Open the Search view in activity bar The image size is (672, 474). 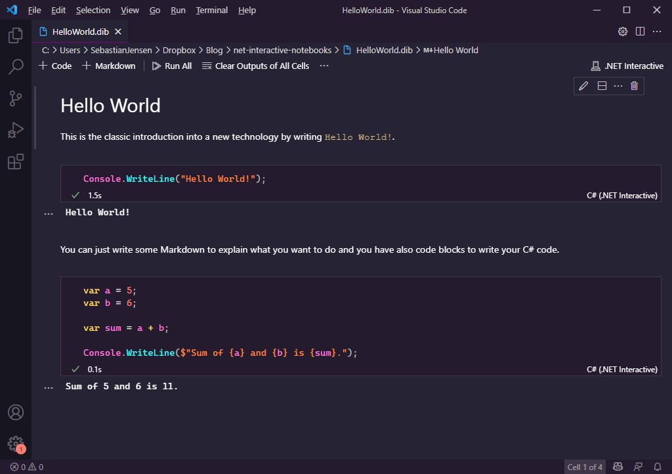coord(16,67)
